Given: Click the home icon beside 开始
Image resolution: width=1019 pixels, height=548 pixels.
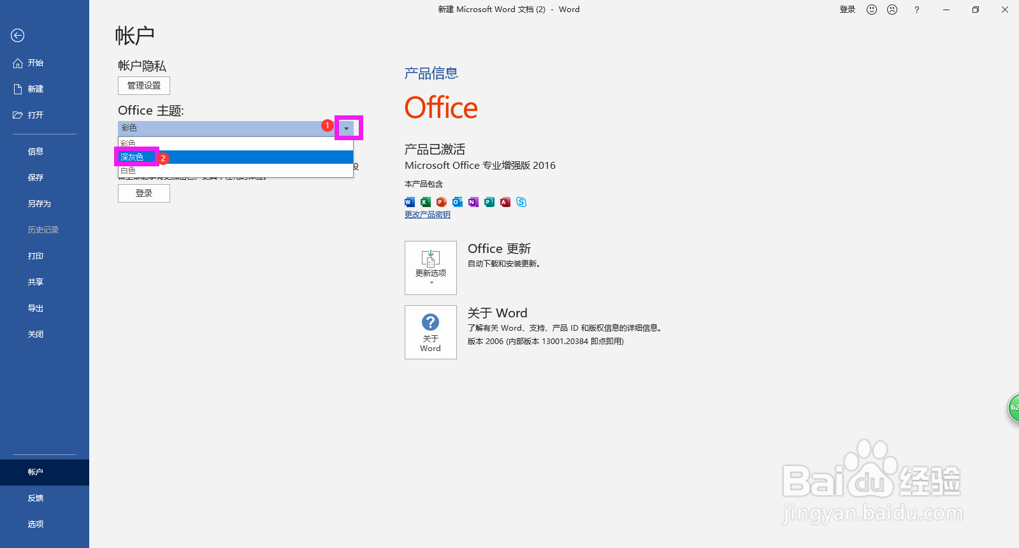Looking at the screenshot, I should point(18,63).
